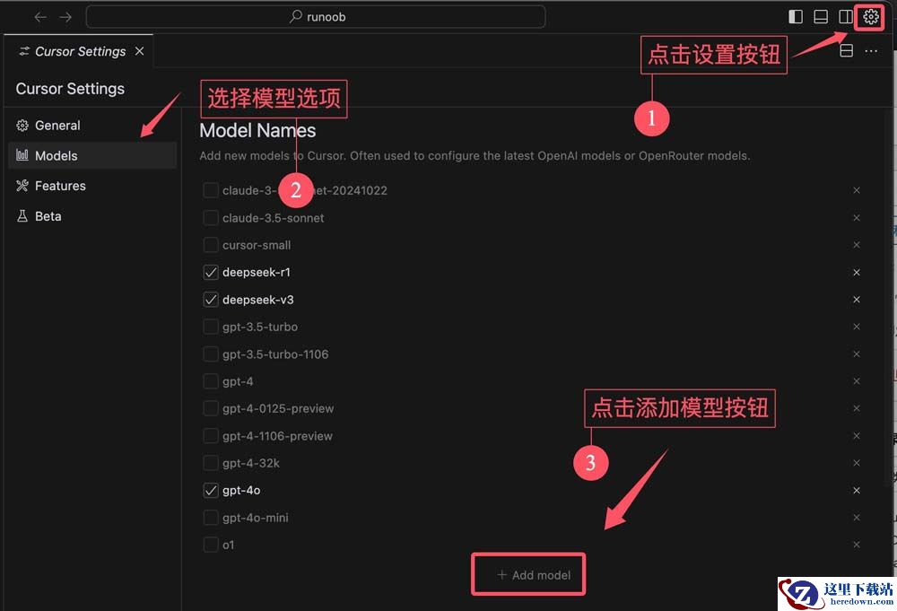This screenshot has height=611, width=897.
Task: Toggle the bottom panel layout icon
Action: (821, 16)
